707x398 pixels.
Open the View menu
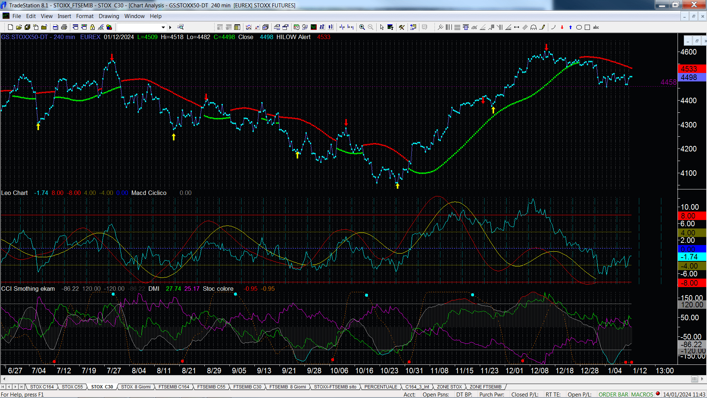(x=47, y=16)
